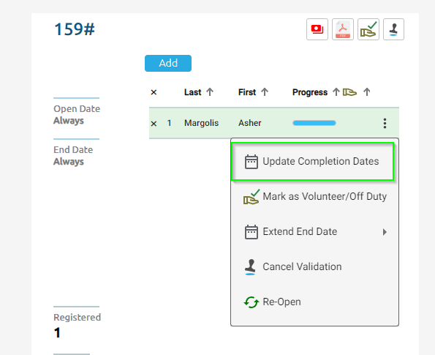Select Cancel Validation from the menu
The image size is (435, 355).
(x=315, y=267)
